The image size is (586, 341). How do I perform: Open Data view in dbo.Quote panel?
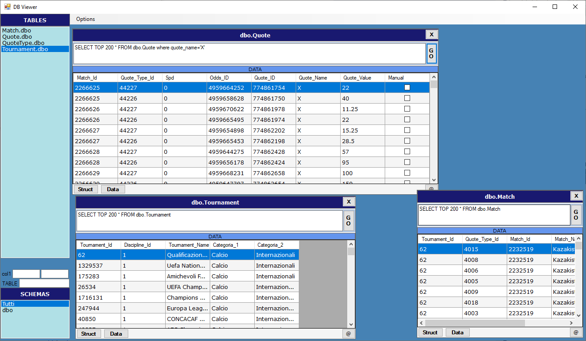pyautogui.click(x=113, y=189)
